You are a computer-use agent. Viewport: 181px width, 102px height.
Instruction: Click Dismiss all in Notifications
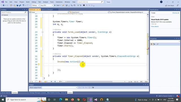(176, 13)
